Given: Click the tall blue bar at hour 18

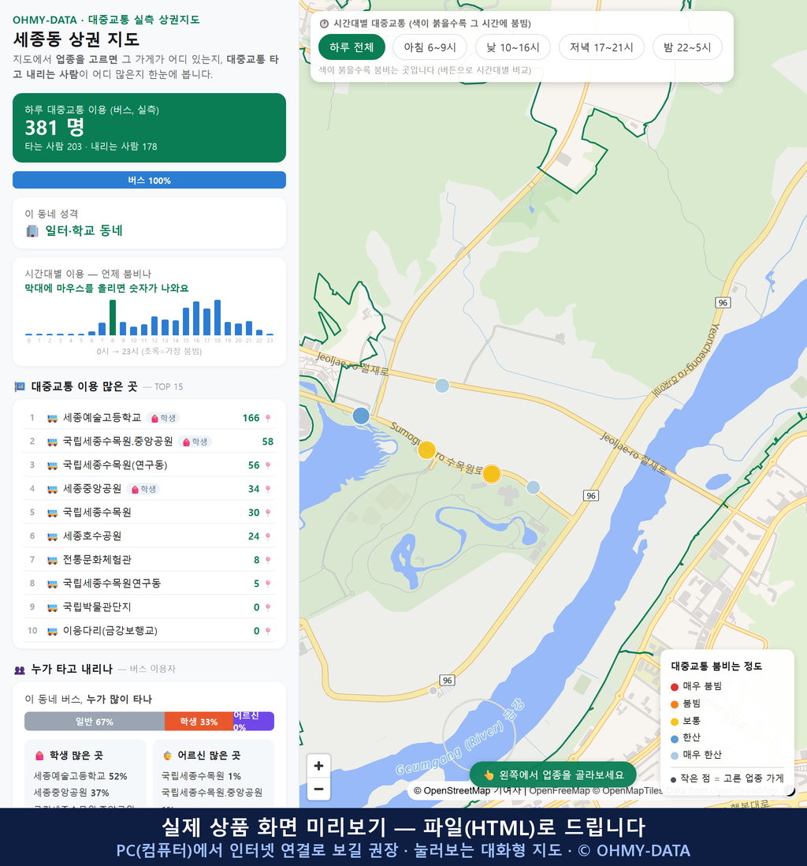Looking at the screenshot, I should (218, 318).
